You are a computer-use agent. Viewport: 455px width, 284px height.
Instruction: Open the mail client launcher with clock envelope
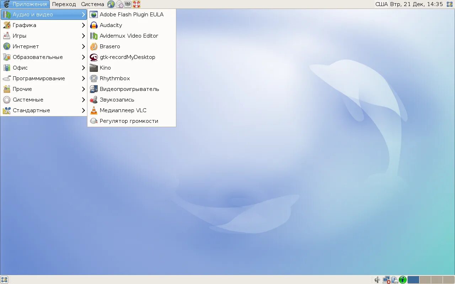coord(120,4)
